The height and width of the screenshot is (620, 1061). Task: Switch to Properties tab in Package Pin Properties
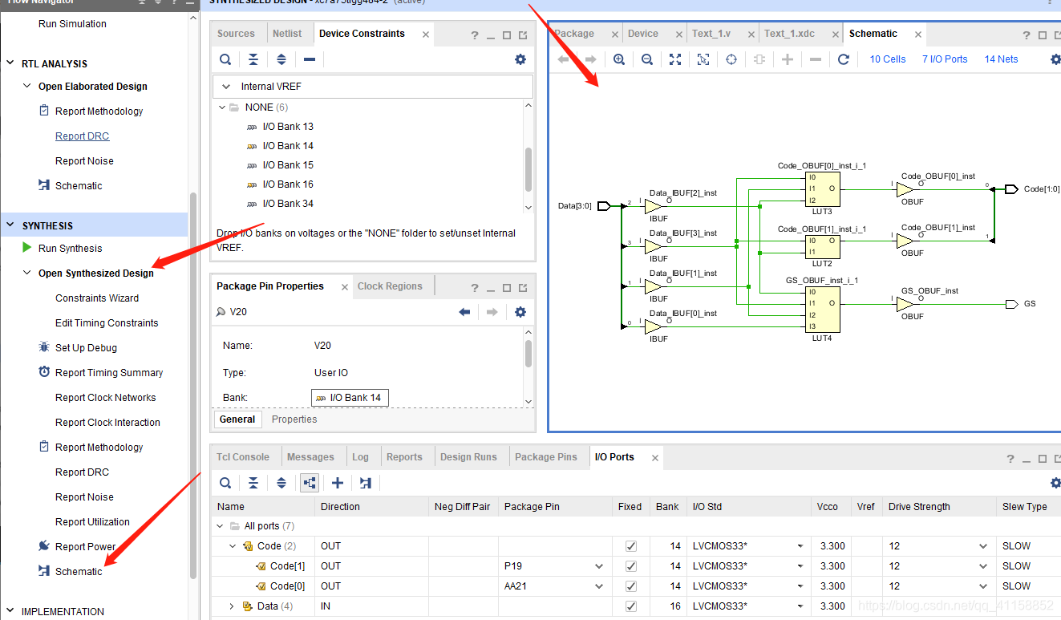pyautogui.click(x=294, y=419)
